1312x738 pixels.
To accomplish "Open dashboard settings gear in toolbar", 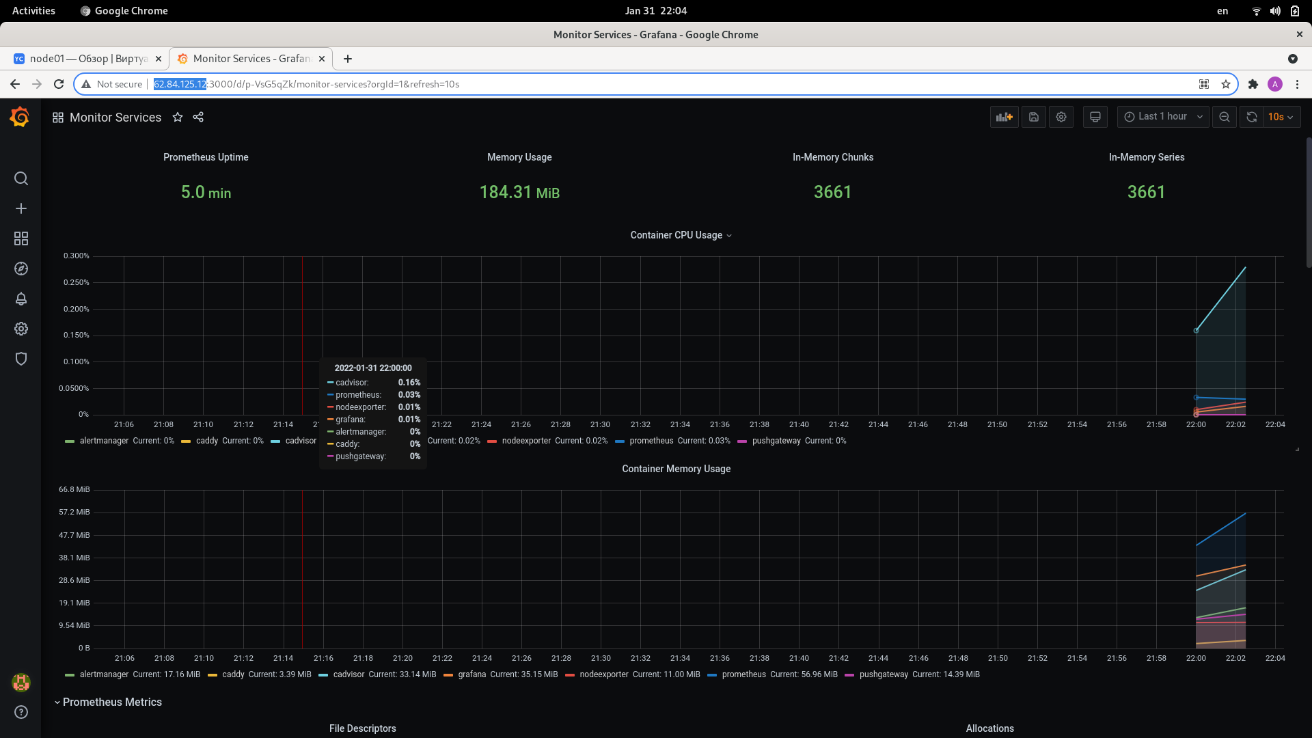I will [x=1061, y=117].
